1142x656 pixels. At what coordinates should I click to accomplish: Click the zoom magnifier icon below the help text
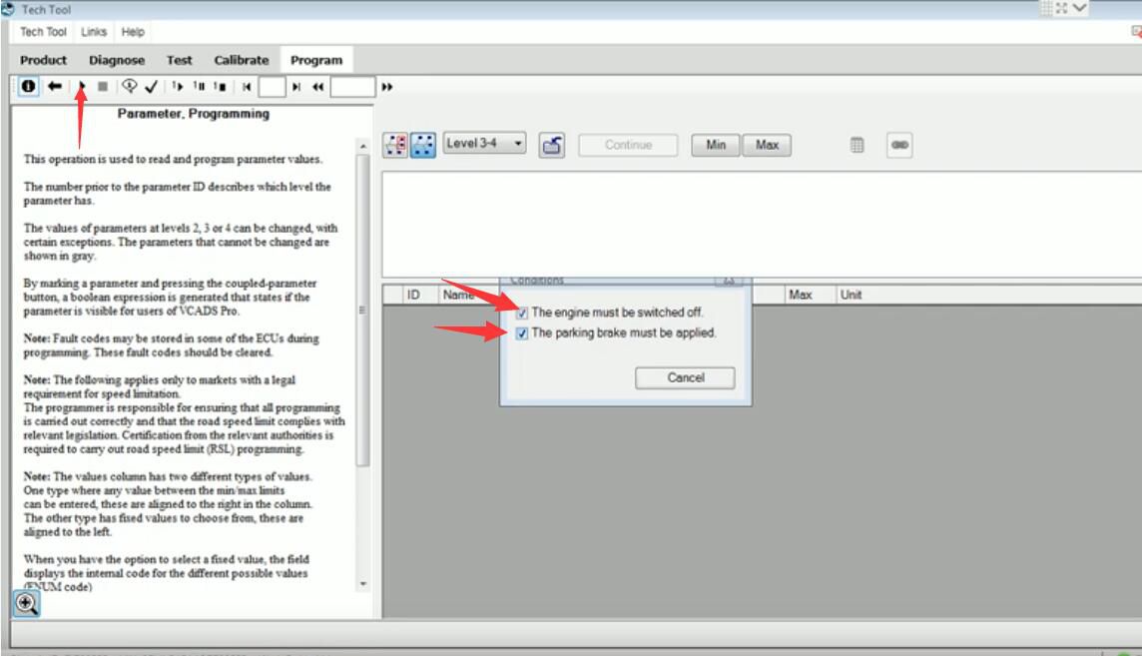tap(26, 603)
